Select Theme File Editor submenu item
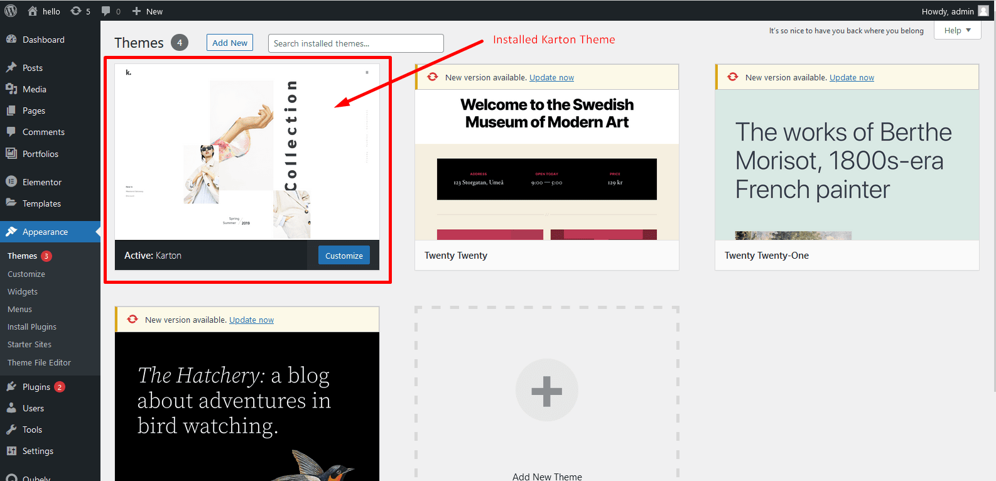Screen dimensions: 996x481 tap(39, 362)
